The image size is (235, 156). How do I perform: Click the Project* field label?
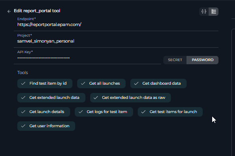click(x=24, y=35)
